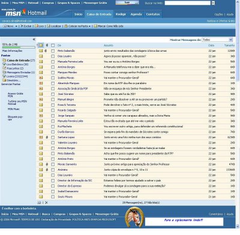Click the envelope icon of the Jorge Sampaio message
Viewport: 240px width, 235px height.
[41, 116]
